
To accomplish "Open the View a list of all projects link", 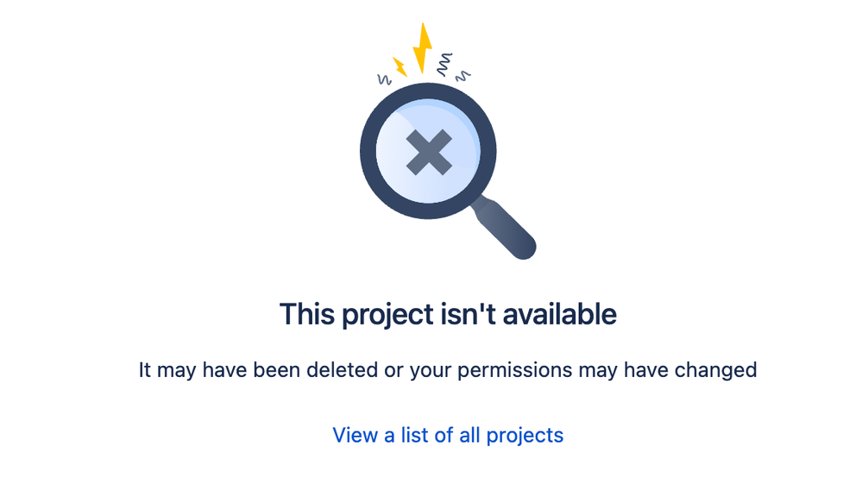I will pos(448,435).
